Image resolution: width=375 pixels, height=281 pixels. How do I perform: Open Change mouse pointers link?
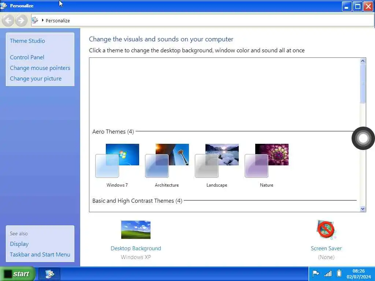40,68
